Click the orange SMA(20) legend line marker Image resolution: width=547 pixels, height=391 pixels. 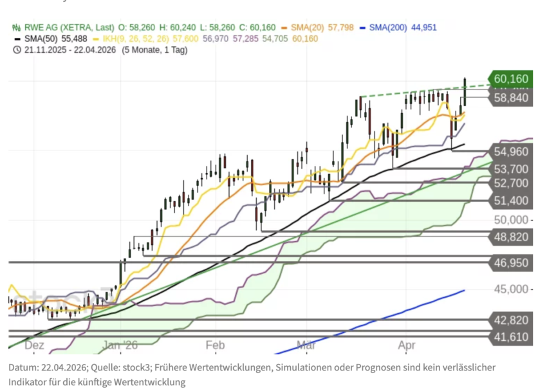[x=284, y=28]
